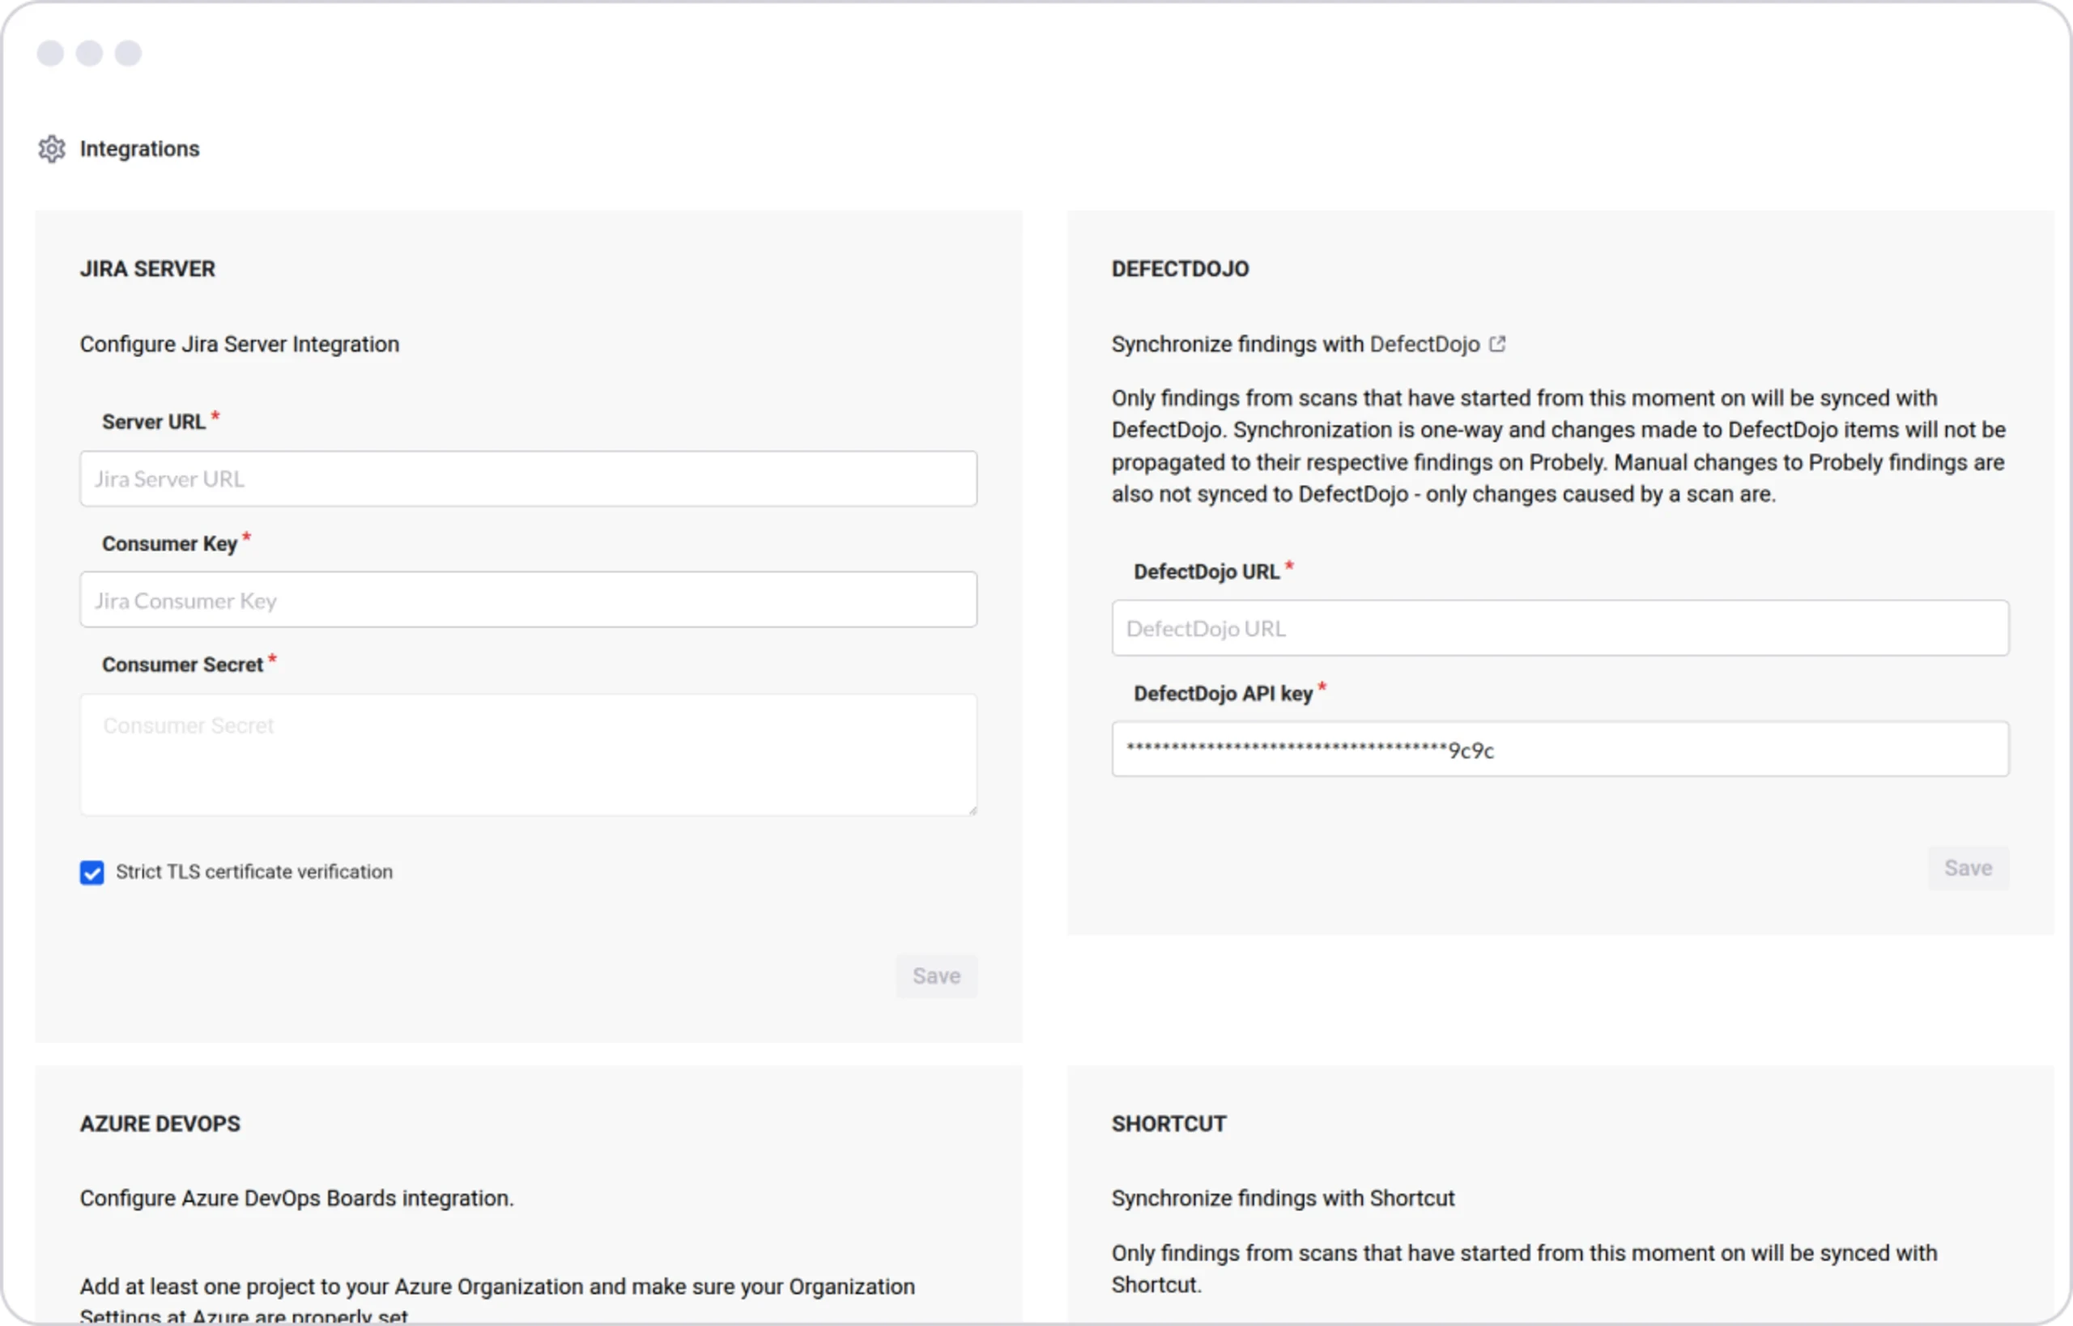Image resolution: width=2073 pixels, height=1326 pixels.
Task: Click the leftmost window control dot
Action: 50,53
